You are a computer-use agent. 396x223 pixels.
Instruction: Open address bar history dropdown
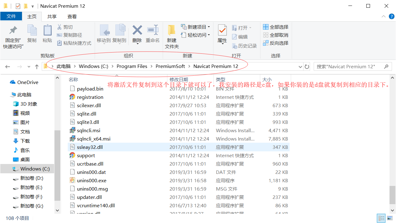coord(300,66)
